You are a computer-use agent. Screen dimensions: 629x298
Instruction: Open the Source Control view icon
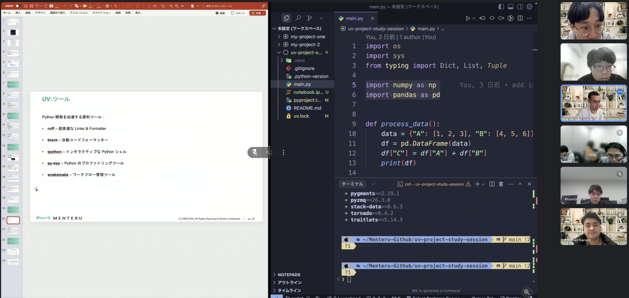310,18
